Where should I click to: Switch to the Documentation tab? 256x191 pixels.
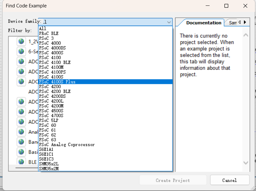pyautogui.click(x=203, y=23)
